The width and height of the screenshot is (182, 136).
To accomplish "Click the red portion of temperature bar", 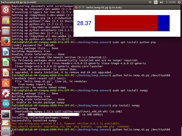I will tap(126, 23).
